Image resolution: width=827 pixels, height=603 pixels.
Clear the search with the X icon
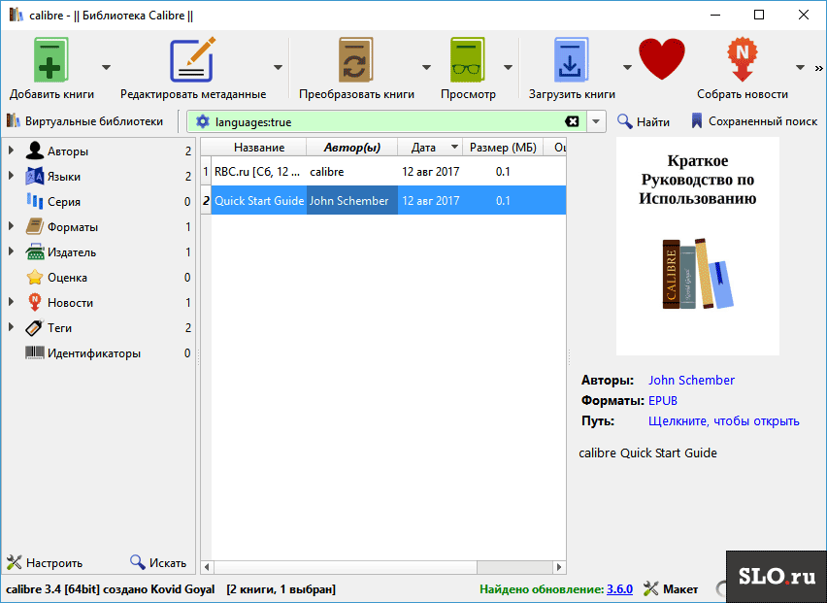(572, 122)
